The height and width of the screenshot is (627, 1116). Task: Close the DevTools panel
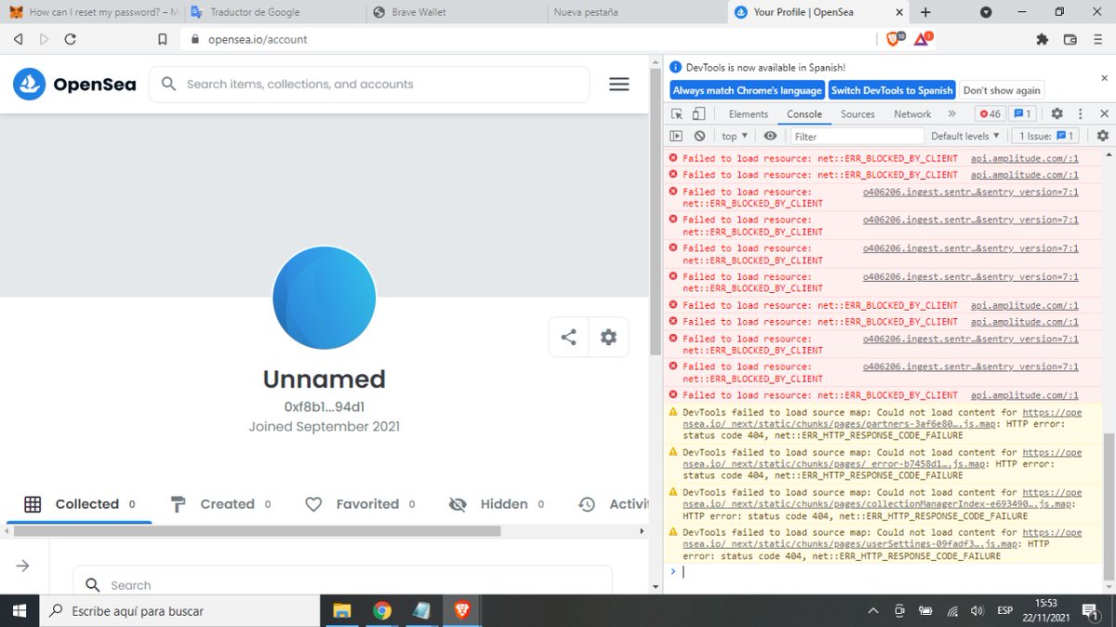[1104, 113]
